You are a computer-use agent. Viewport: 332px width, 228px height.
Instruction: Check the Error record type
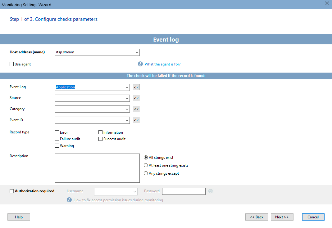[57, 132]
